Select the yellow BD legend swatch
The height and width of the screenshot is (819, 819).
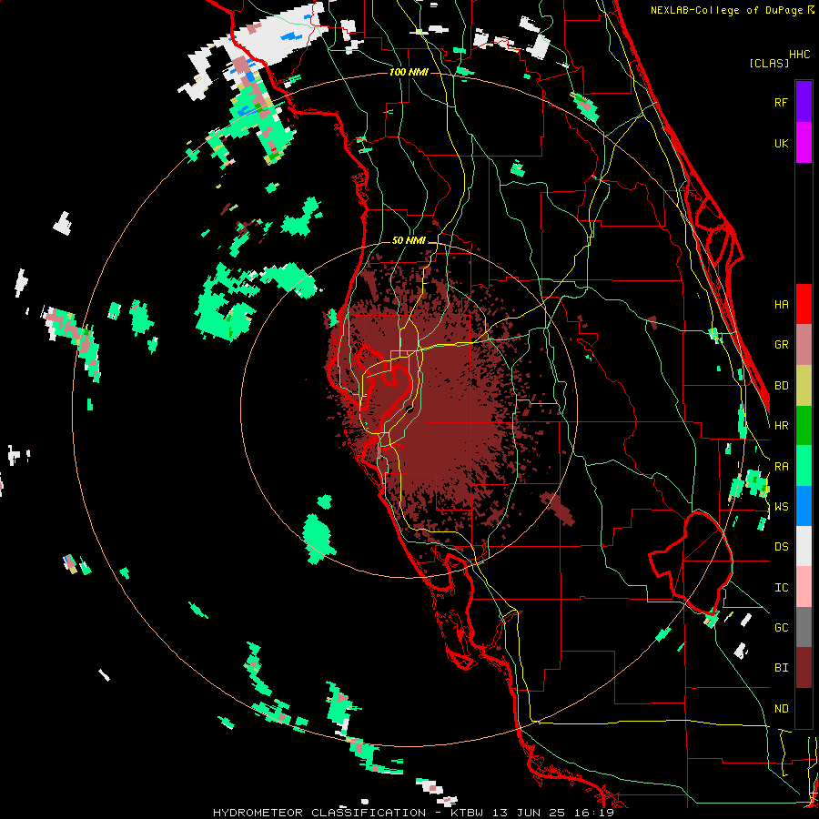coord(804,385)
